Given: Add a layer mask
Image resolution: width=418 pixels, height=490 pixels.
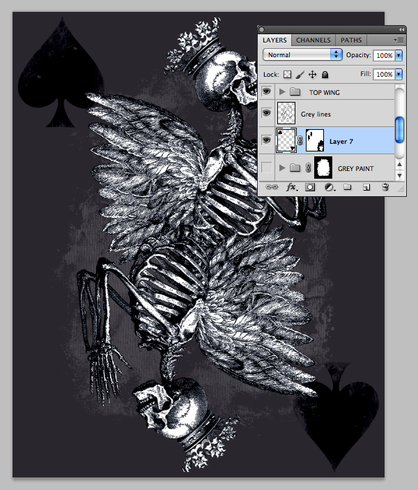Looking at the screenshot, I should pos(310,187).
